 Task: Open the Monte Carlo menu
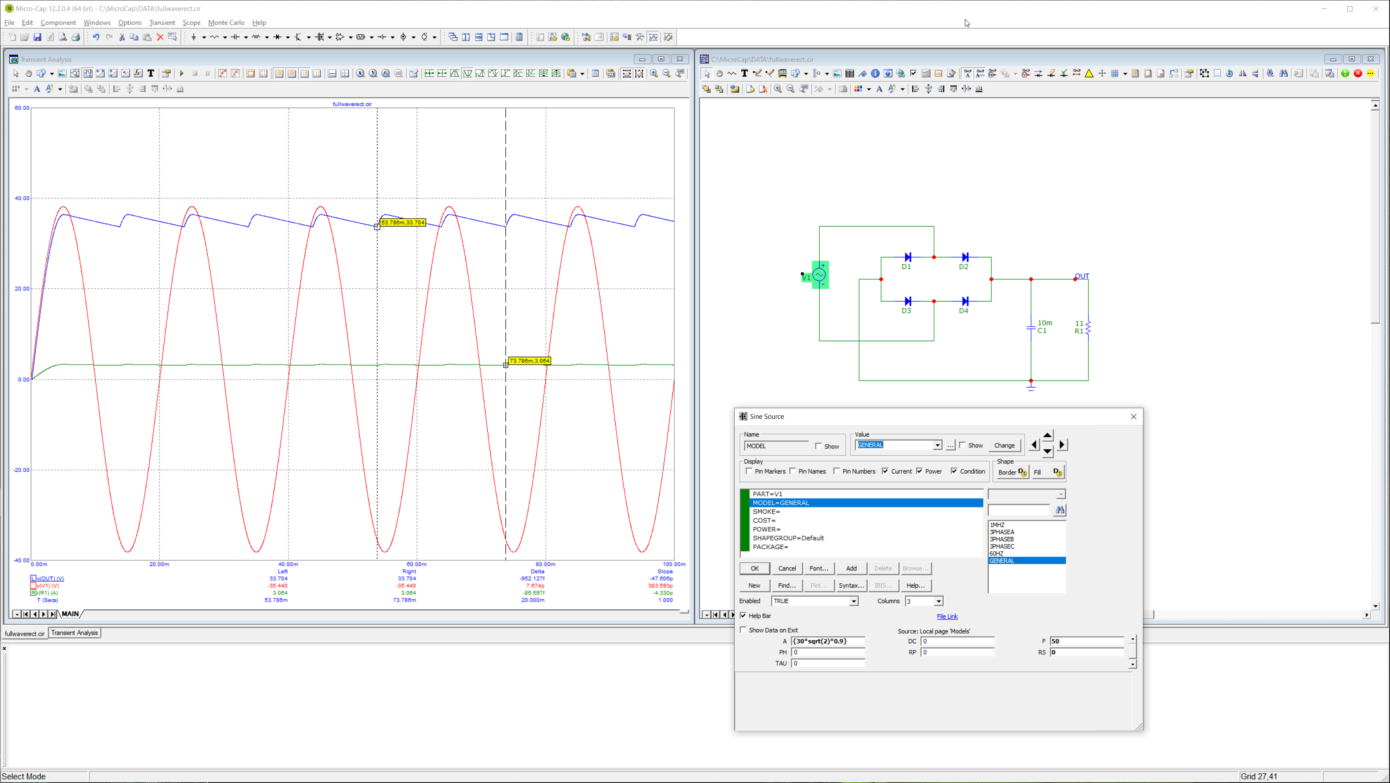click(x=226, y=22)
